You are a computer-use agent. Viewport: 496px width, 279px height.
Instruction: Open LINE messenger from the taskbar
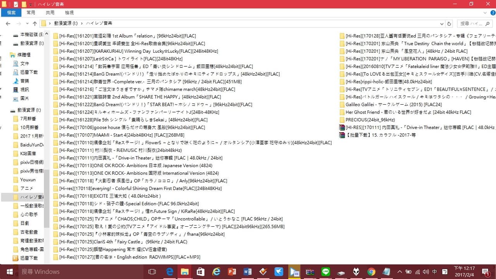[x=325, y=272]
